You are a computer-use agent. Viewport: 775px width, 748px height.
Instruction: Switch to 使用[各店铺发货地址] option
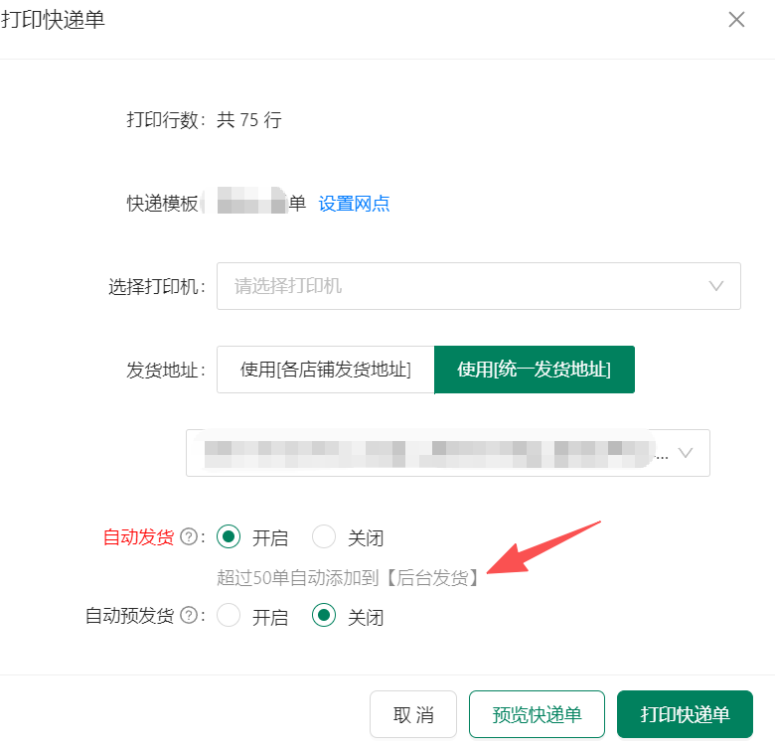pos(325,370)
